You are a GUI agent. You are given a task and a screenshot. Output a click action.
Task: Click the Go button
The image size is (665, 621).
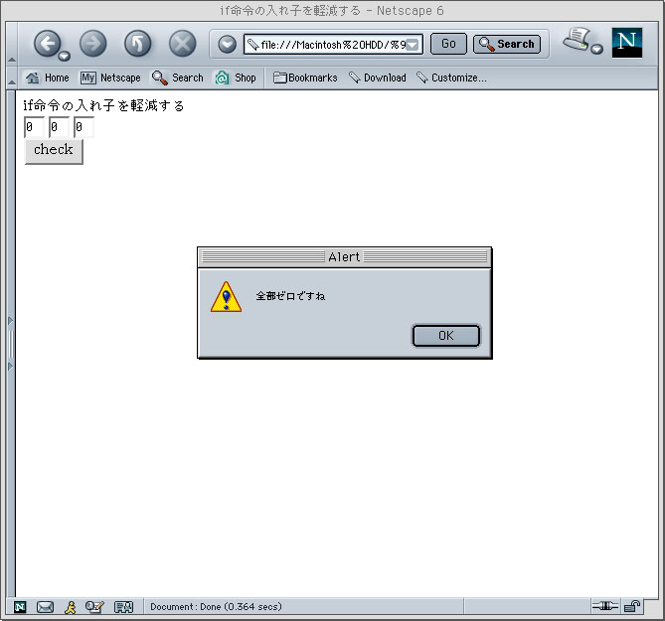click(x=448, y=44)
